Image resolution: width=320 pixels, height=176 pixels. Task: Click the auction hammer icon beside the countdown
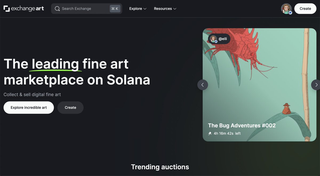tap(210, 133)
